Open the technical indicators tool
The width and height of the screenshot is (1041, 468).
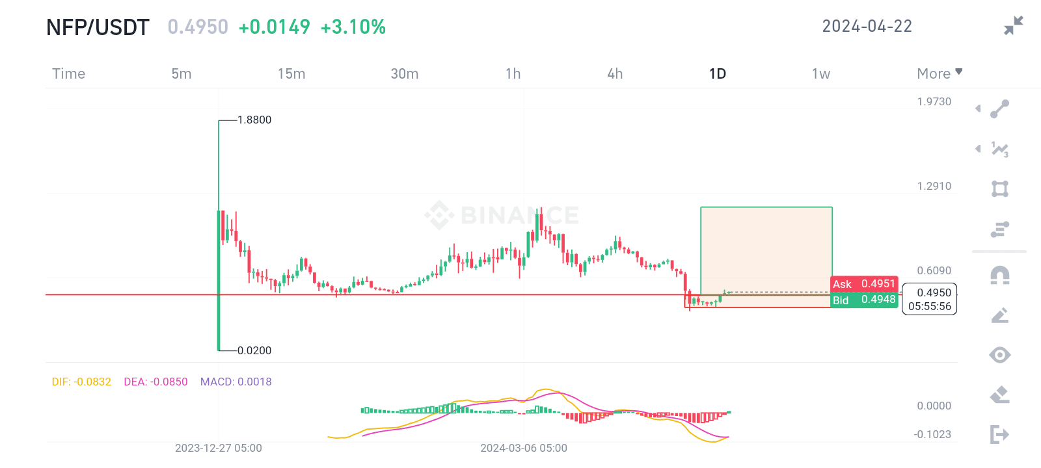tap(1000, 149)
